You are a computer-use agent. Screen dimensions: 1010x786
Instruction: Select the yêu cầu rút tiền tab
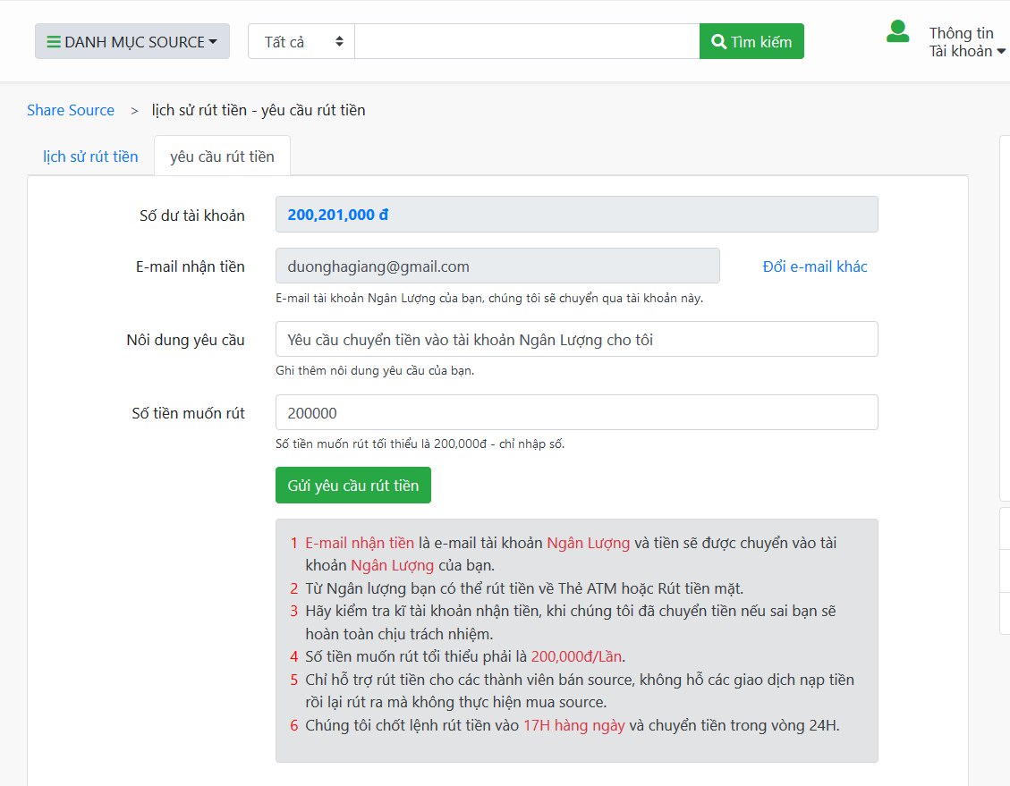(222, 156)
